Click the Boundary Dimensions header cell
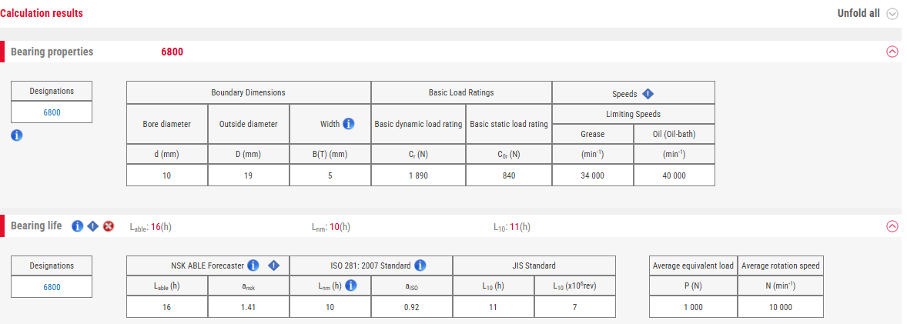Image resolution: width=907 pixels, height=324 pixels. point(248,92)
